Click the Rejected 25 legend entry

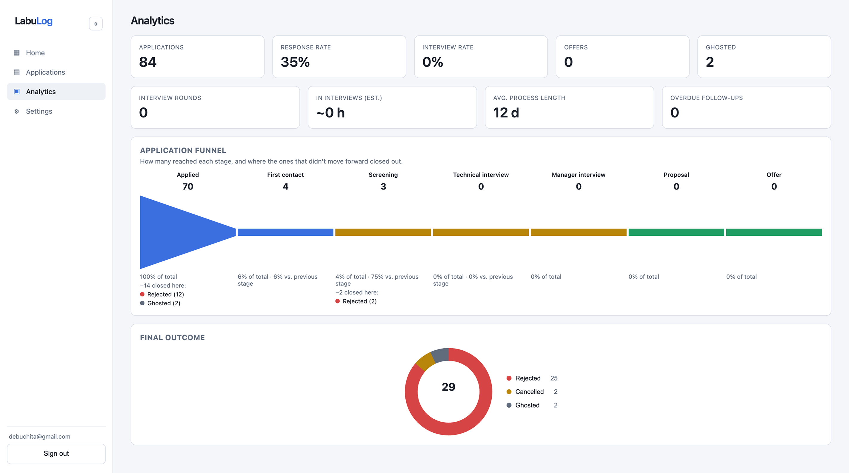[x=532, y=378]
